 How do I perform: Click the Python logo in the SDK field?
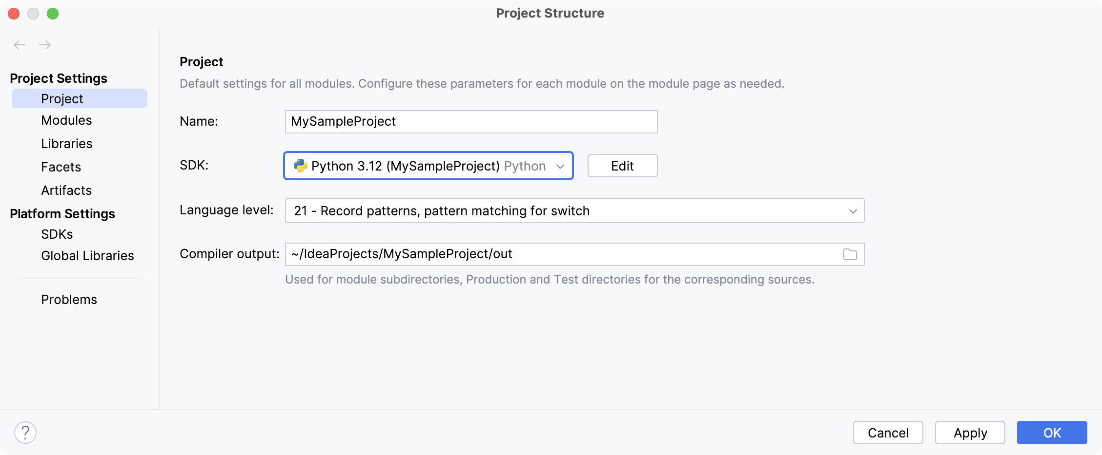(x=301, y=166)
